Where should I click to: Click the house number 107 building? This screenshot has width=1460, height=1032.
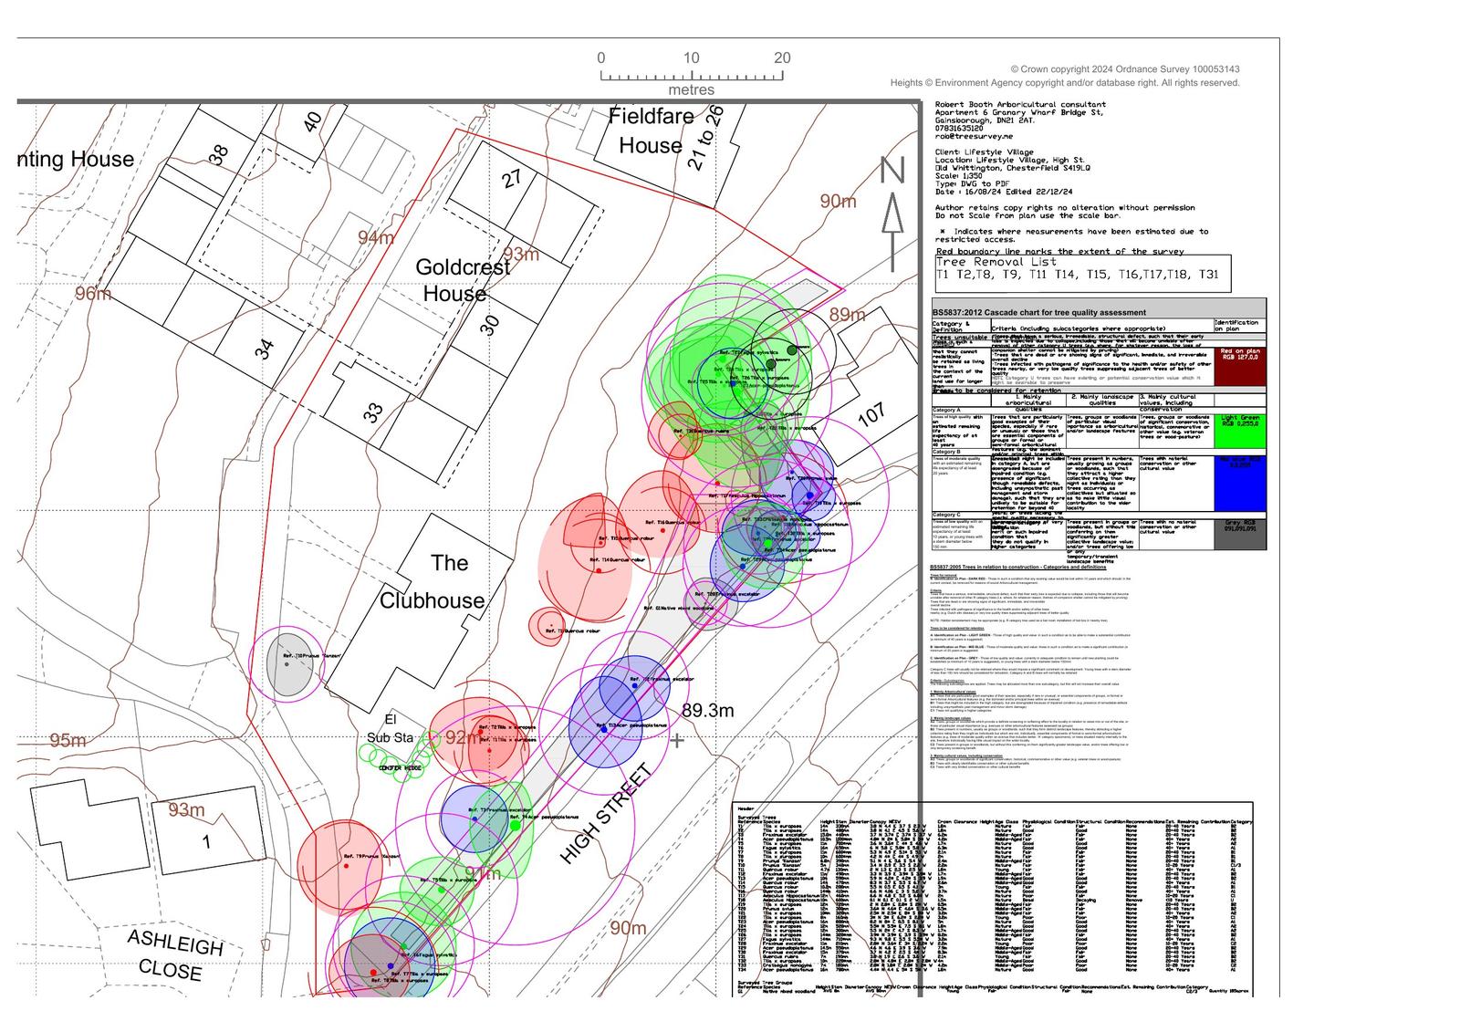click(871, 415)
